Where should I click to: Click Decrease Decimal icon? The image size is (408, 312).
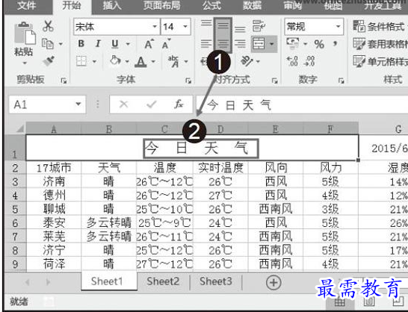point(309,61)
